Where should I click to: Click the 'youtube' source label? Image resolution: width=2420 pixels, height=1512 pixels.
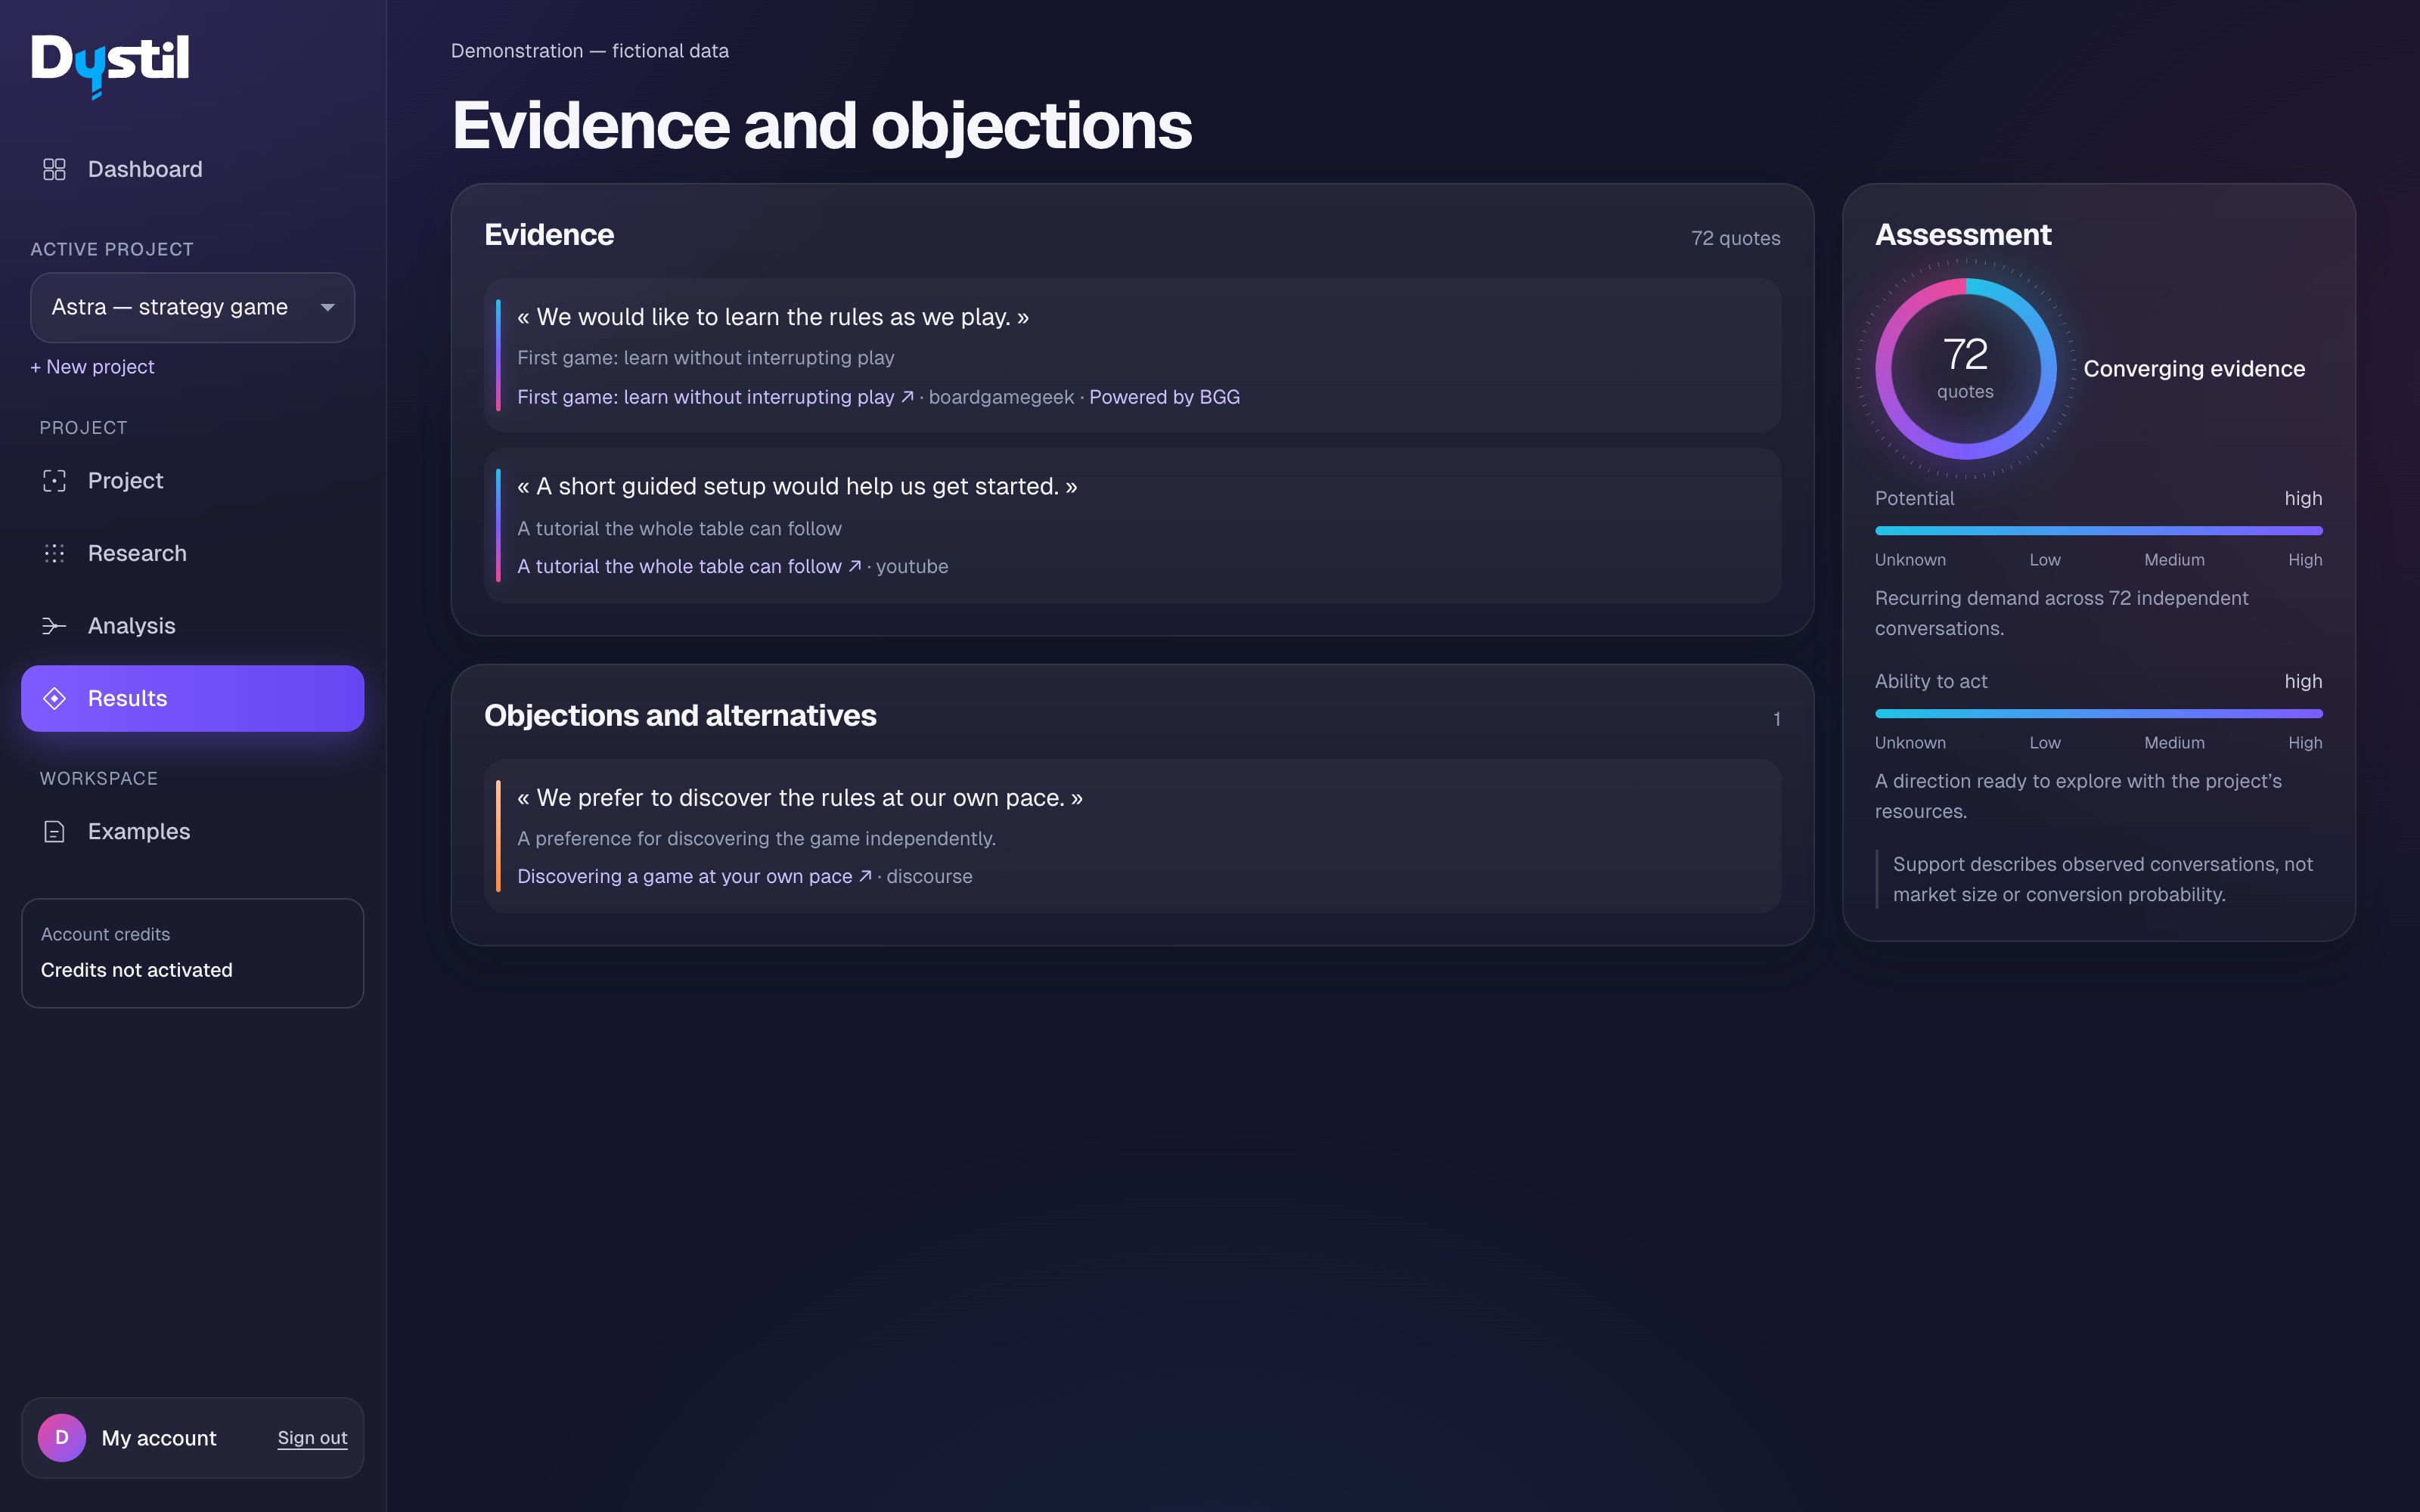coord(912,566)
